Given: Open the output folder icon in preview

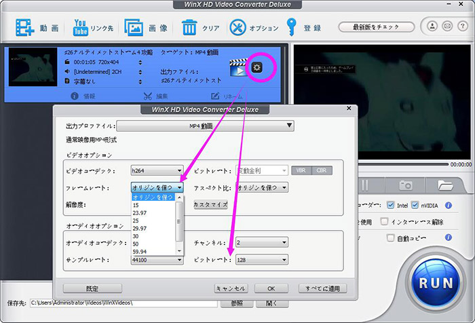Looking at the screenshot, I should coord(445,185).
